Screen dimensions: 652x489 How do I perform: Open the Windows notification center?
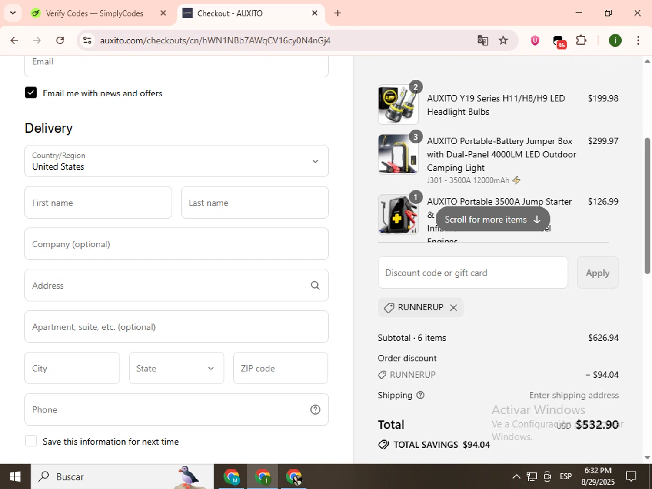click(631, 476)
